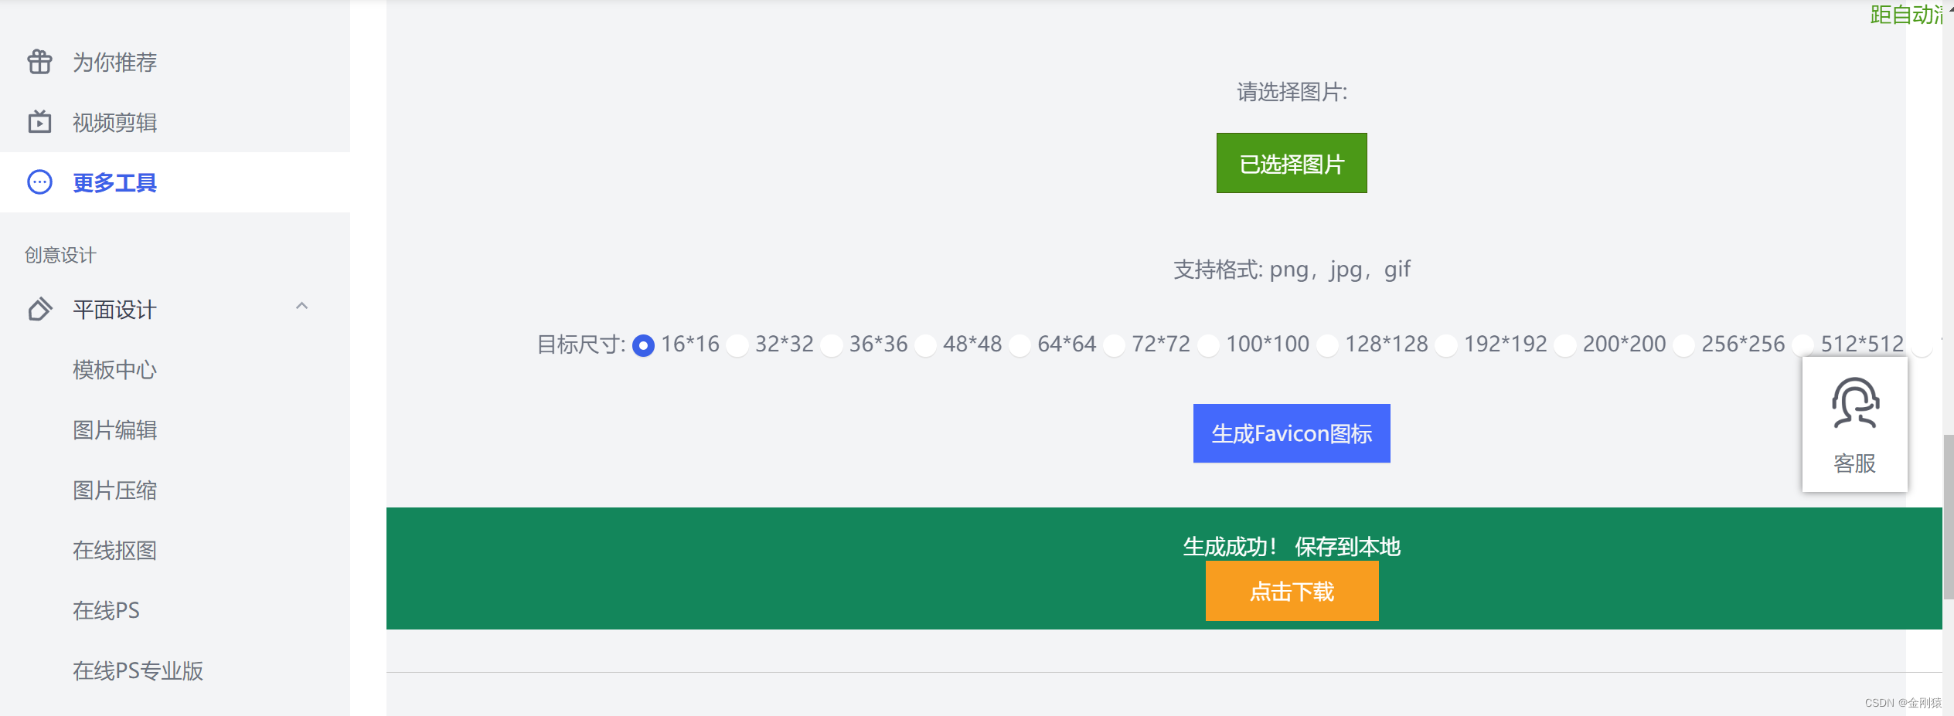Viewport: 1954px width, 716px height.
Task: Select the 16*16 size radio button
Action: pos(643,345)
